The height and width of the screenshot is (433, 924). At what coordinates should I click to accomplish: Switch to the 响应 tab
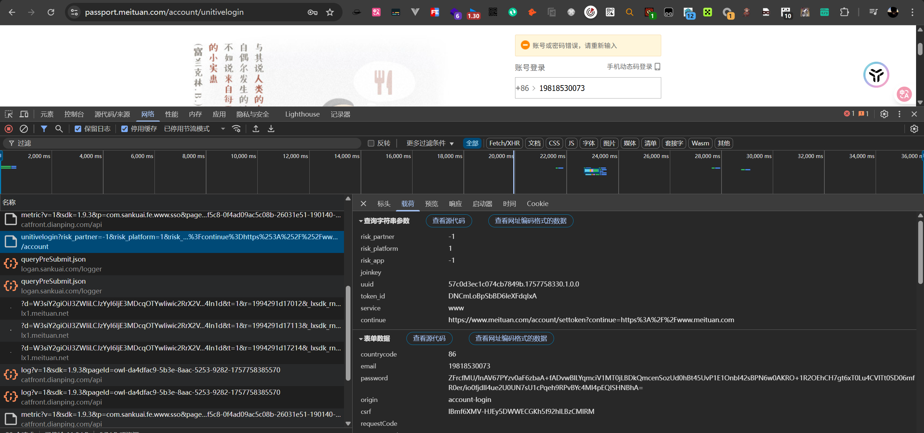pos(455,204)
